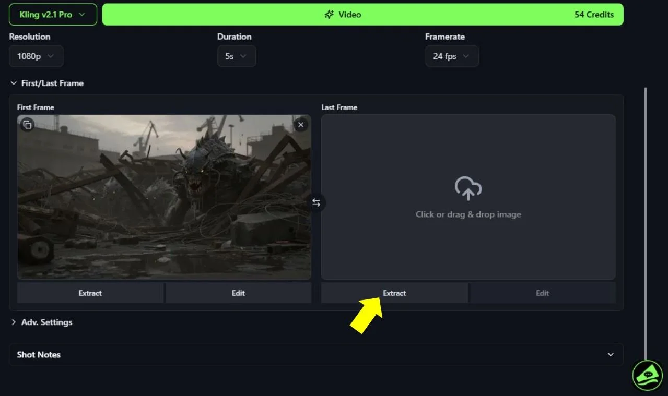Open the Duration dropdown set to 5s
Image resolution: width=668 pixels, height=396 pixels.
[x=236, y=56]
